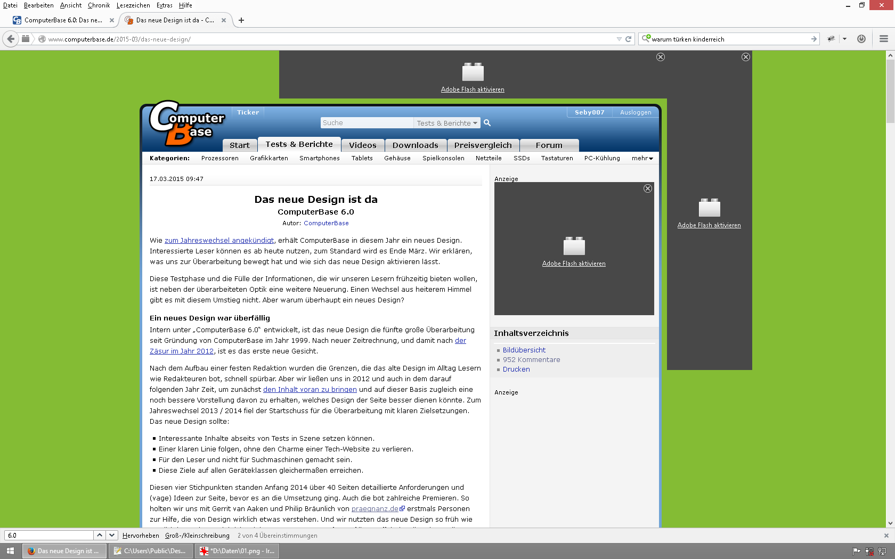Click the Action Center flag tray icon
This screenshot has height=559, width=895.
click(x=857, y=552)
